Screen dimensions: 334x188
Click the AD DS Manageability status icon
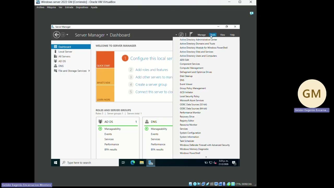point(100,129)
